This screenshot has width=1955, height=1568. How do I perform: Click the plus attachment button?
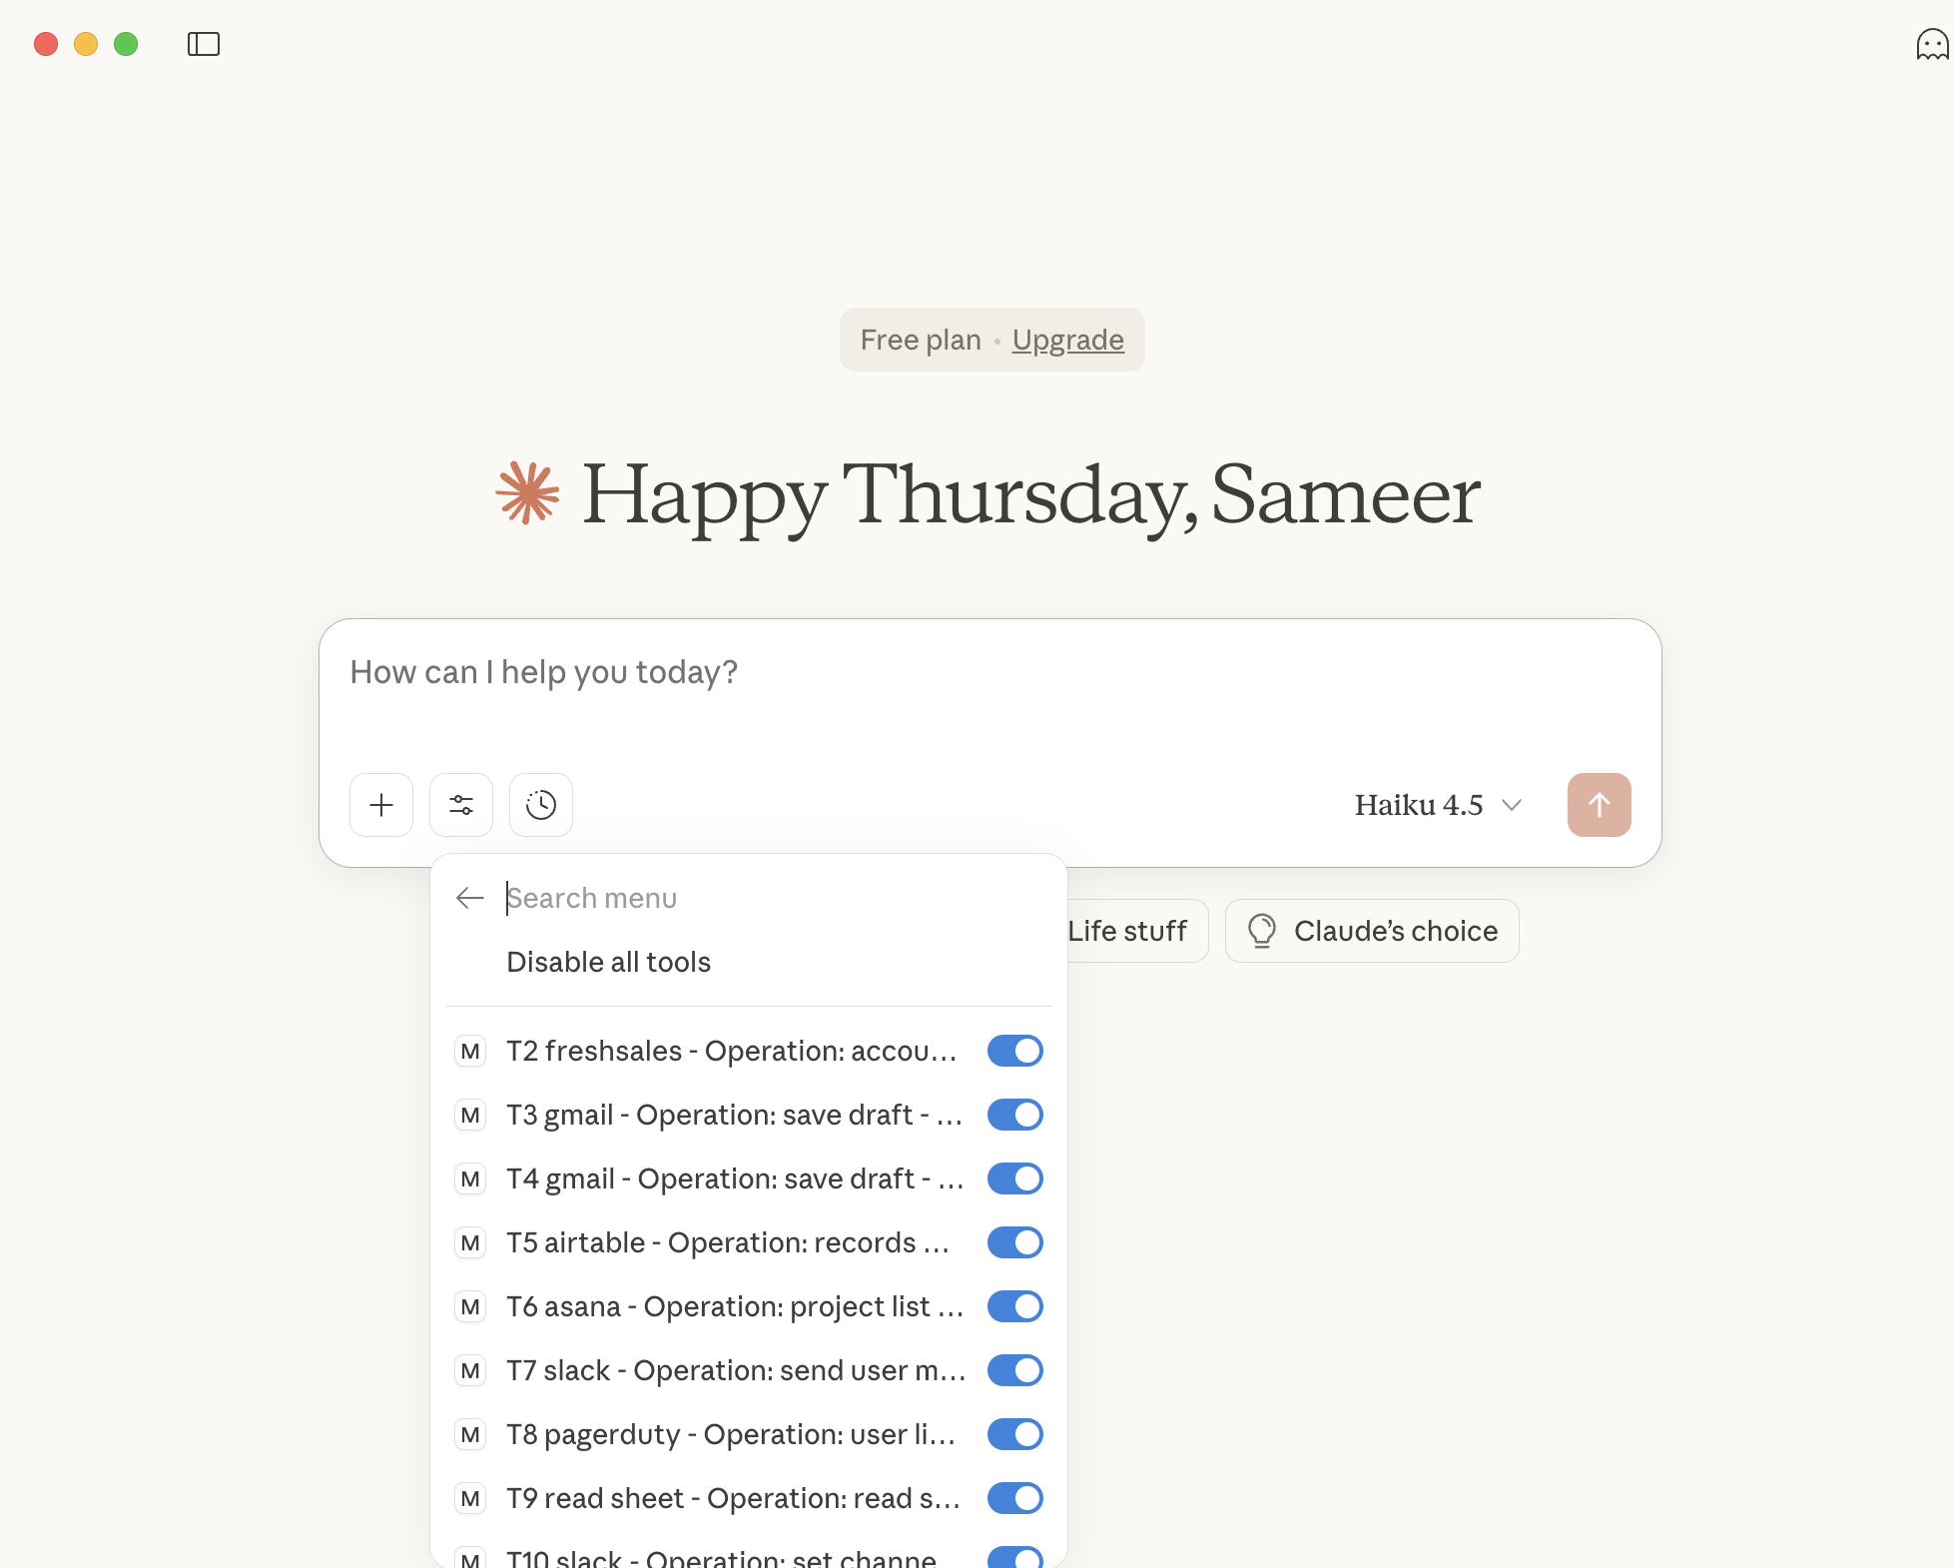coord(381,805)
